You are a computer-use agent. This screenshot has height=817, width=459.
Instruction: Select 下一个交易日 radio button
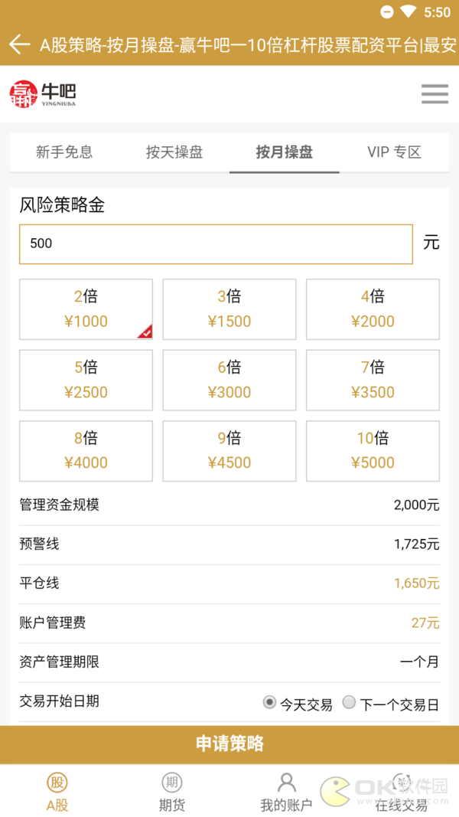pos(349,702)
